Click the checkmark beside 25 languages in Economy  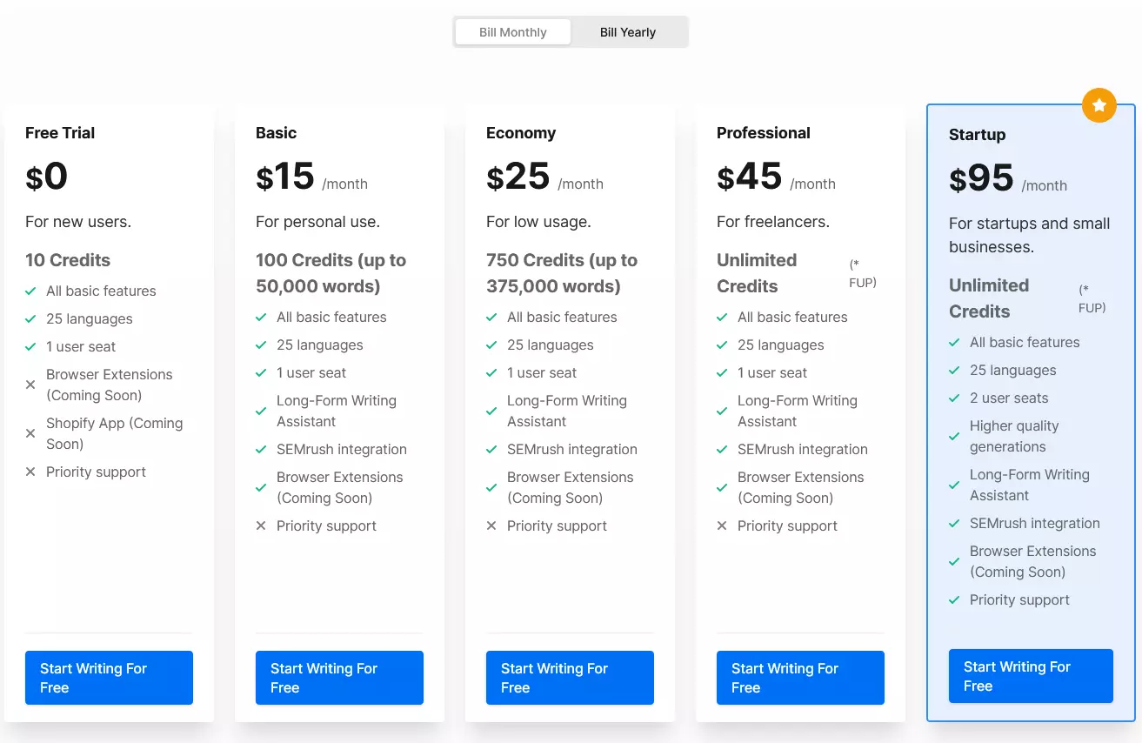[x=491, y=345]
